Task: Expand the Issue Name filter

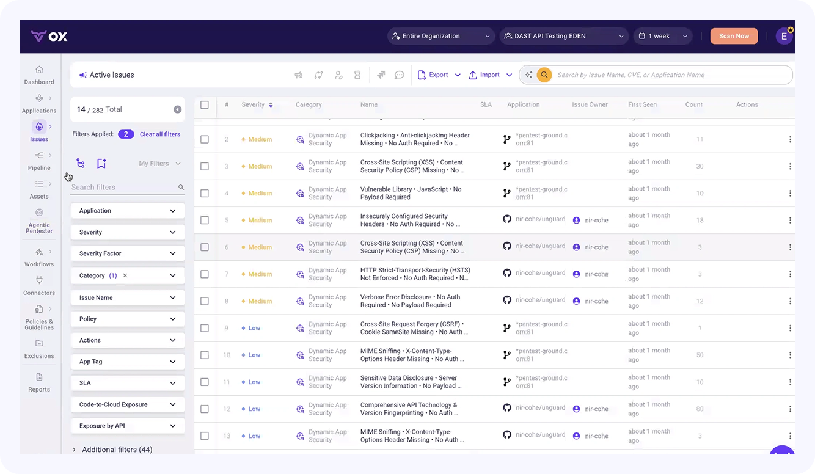Action: click(128, 297)
